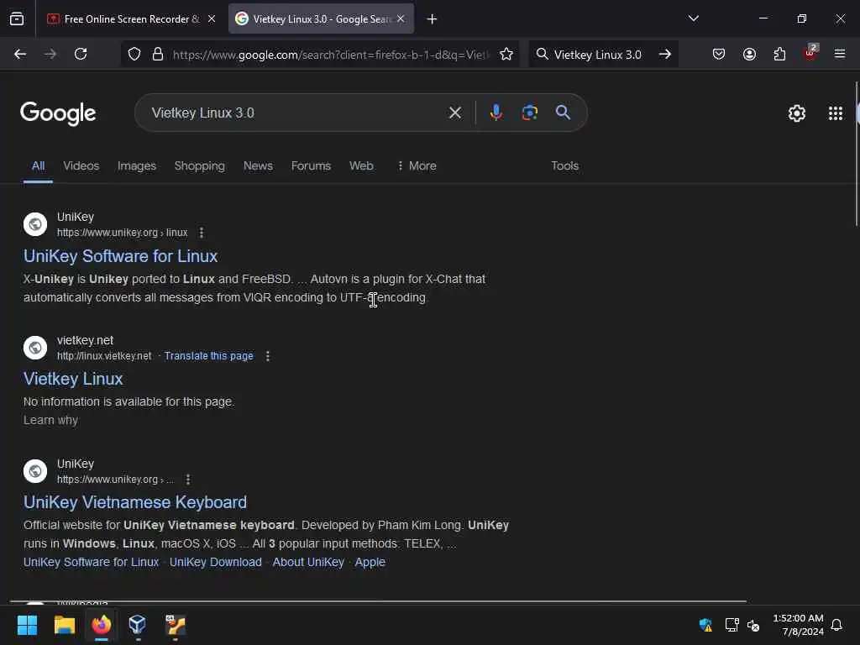Open Vietkey Linux result title
Image resolution: width=860 pixels, height=645 pixels.
coord(73,379)
